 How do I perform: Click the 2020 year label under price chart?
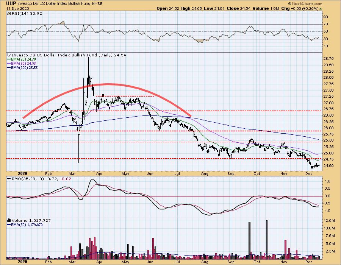click(22, 173)
